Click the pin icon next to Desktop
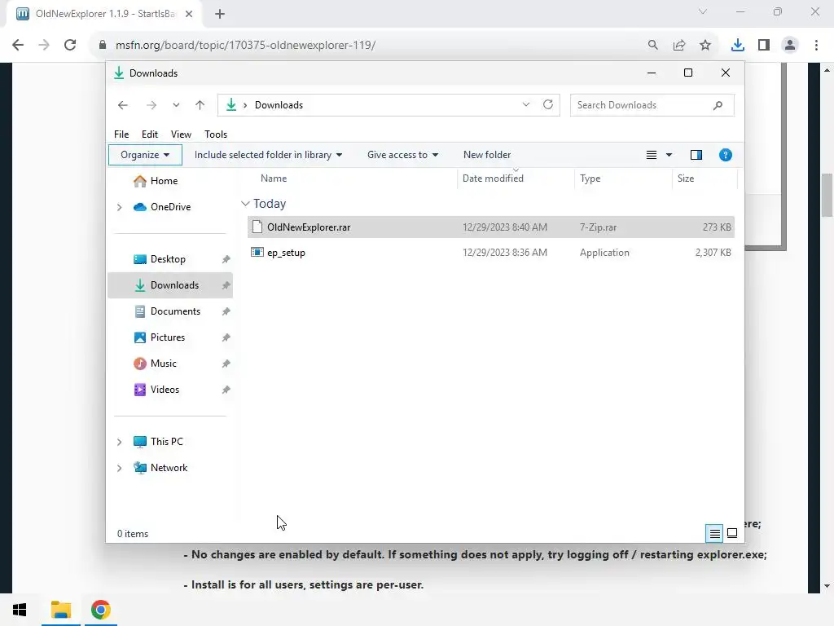Screen dimensions: 834x626 226,259
